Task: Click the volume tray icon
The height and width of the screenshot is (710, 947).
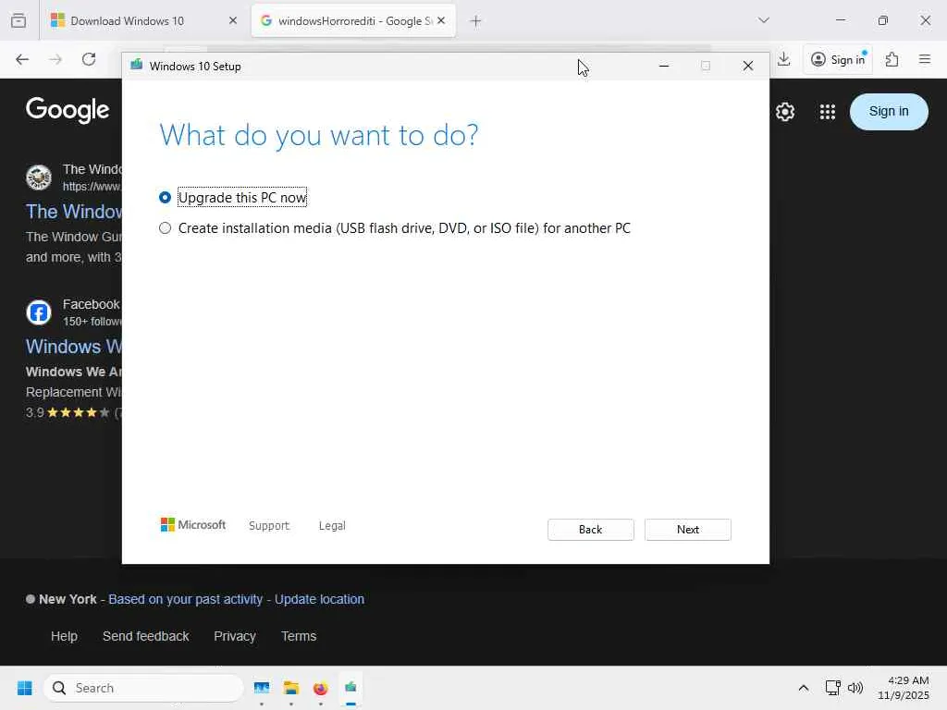Action: point(855,688)
